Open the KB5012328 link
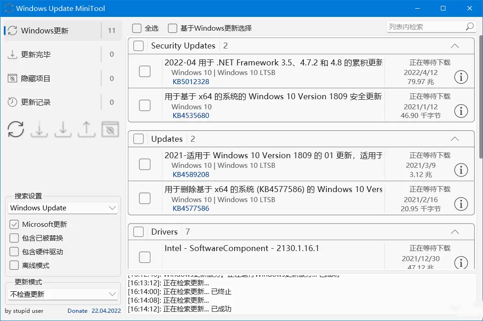Screen dimensions: 483x321 pyautogui.click(x=191, y=82)
